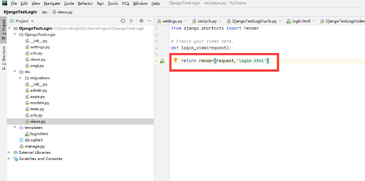Click the Scratches and Consoles icon
This screenshot has height=181, width=365.
point(16,159)
